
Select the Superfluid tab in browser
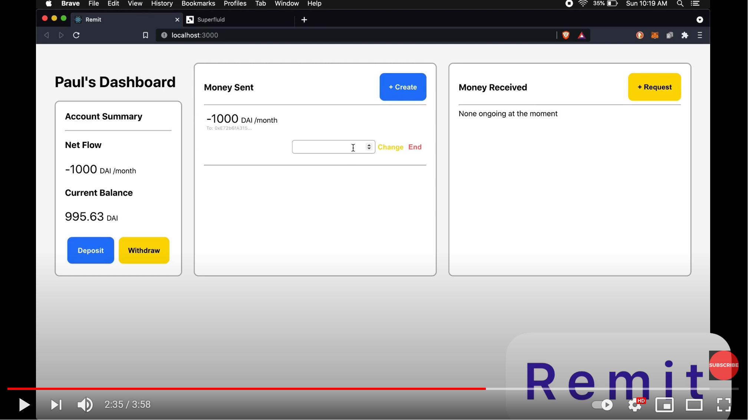(x=211, y=19)
